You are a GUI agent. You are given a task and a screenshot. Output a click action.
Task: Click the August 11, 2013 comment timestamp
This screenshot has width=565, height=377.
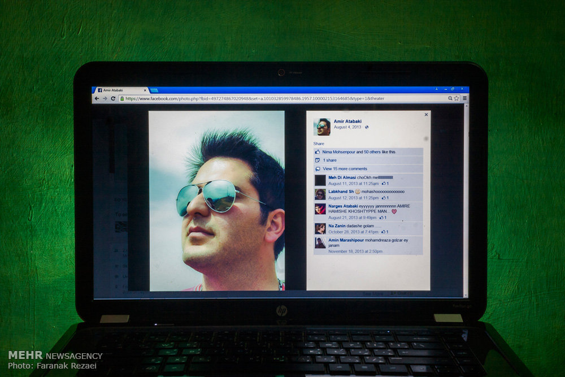point(354,184)
